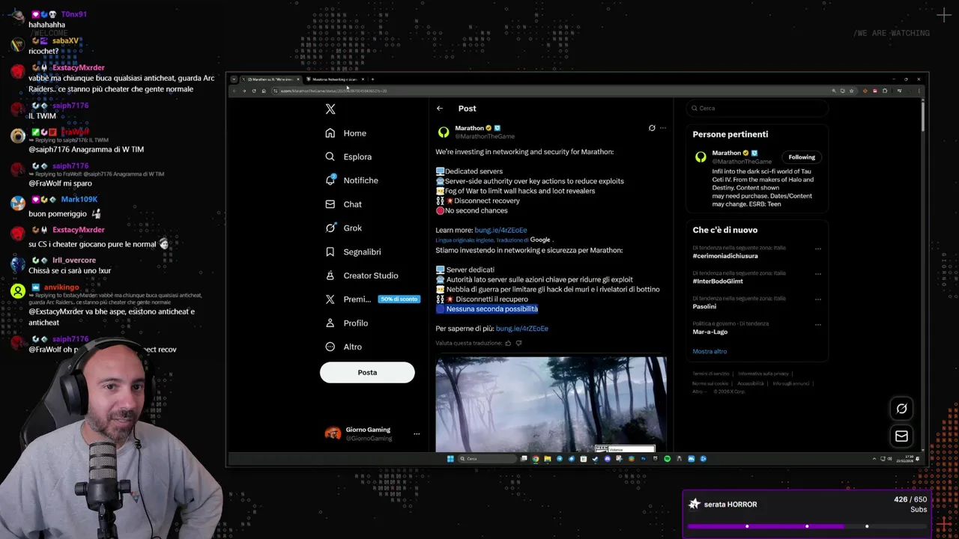Click the Segnalibri bookmark icon

330,252
